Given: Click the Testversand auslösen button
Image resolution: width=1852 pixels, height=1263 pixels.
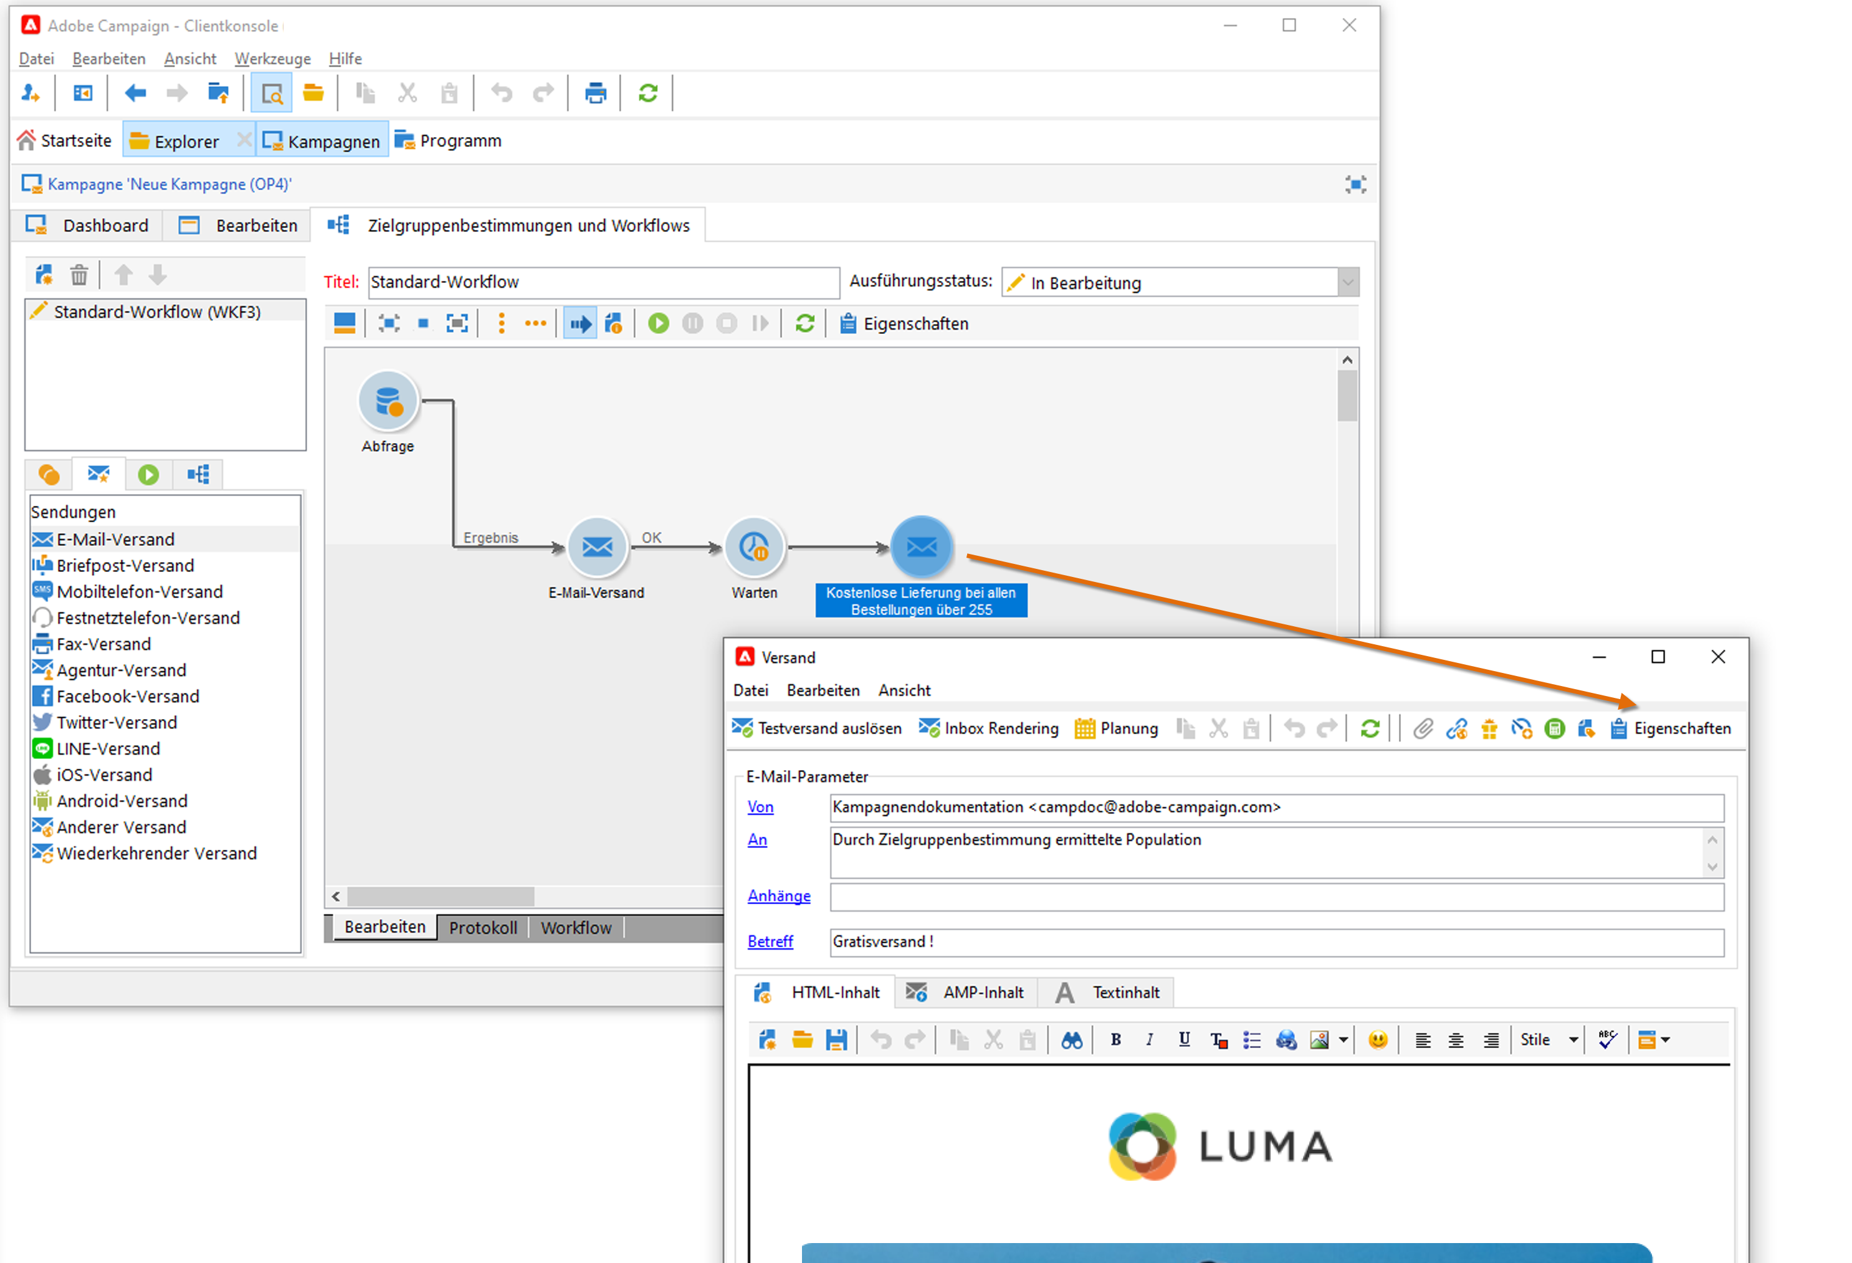Looking at the screenshot, I should (x=817, y=728).
